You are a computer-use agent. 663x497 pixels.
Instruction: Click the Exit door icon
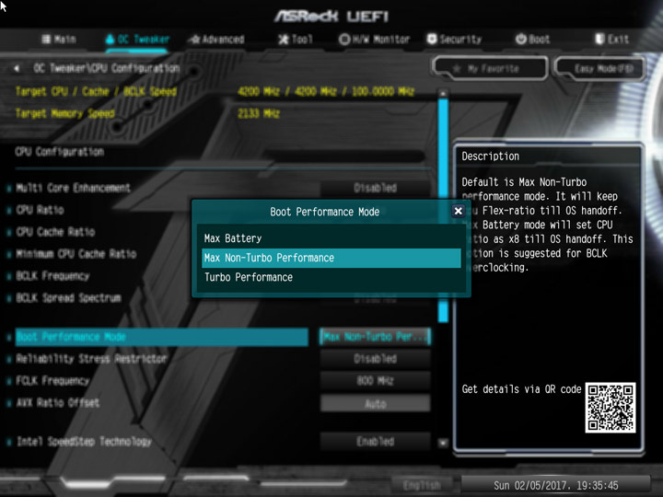pos(599,39)
